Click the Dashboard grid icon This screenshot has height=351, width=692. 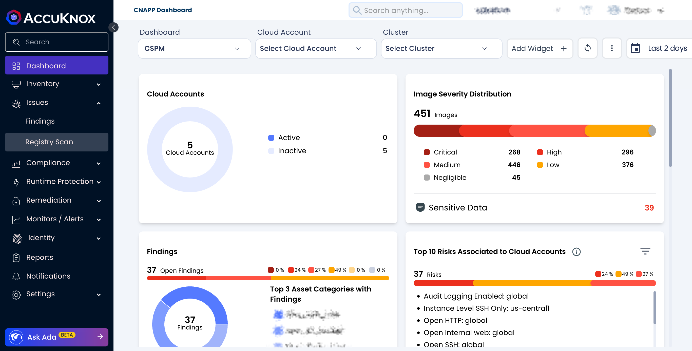tap(16, 66)
